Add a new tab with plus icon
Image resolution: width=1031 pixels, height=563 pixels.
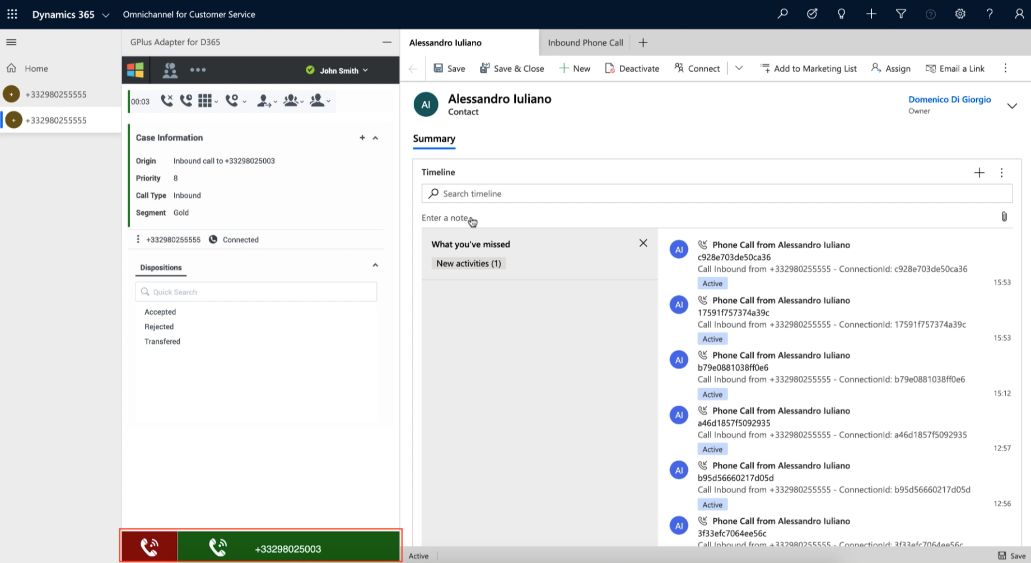click(x=643, y=43)
